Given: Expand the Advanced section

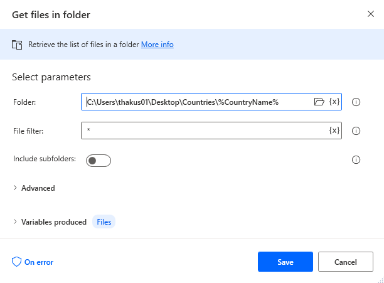Looking at the screenshot, I should click(15, 188).
